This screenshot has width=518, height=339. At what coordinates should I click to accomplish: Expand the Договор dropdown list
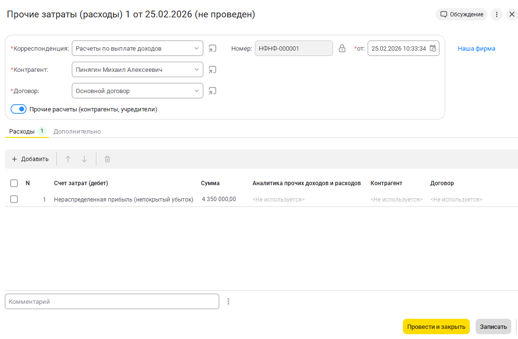pyautogui.click(x=196, y=91)
